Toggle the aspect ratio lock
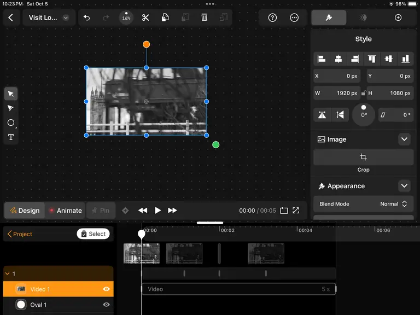Screen dimensions: 420x315 [x=364, y=93]
